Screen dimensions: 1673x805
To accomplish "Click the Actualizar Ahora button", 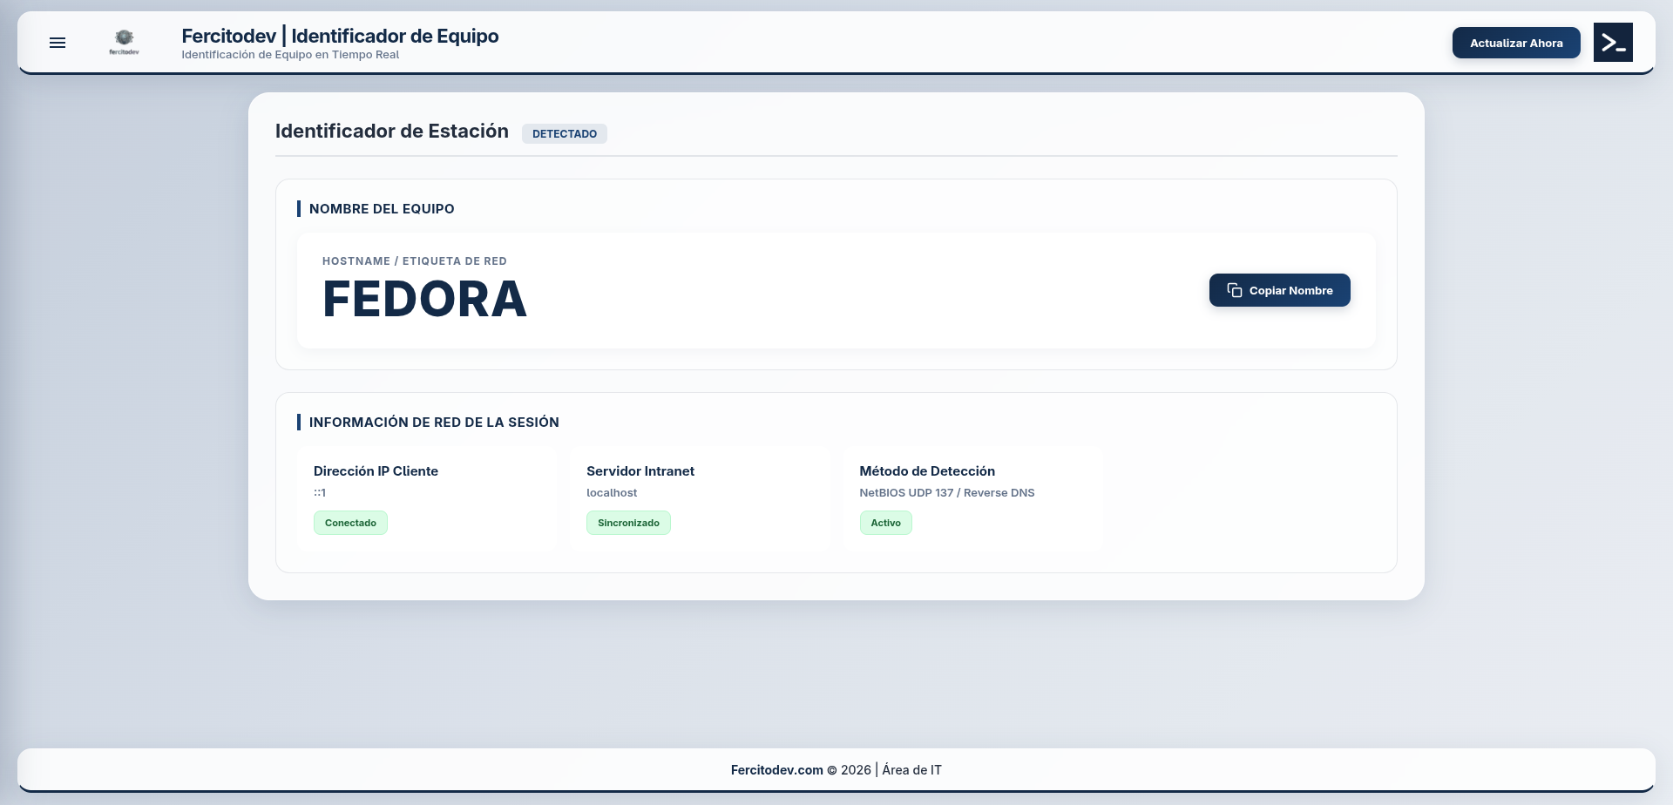I will (1516, 43).
